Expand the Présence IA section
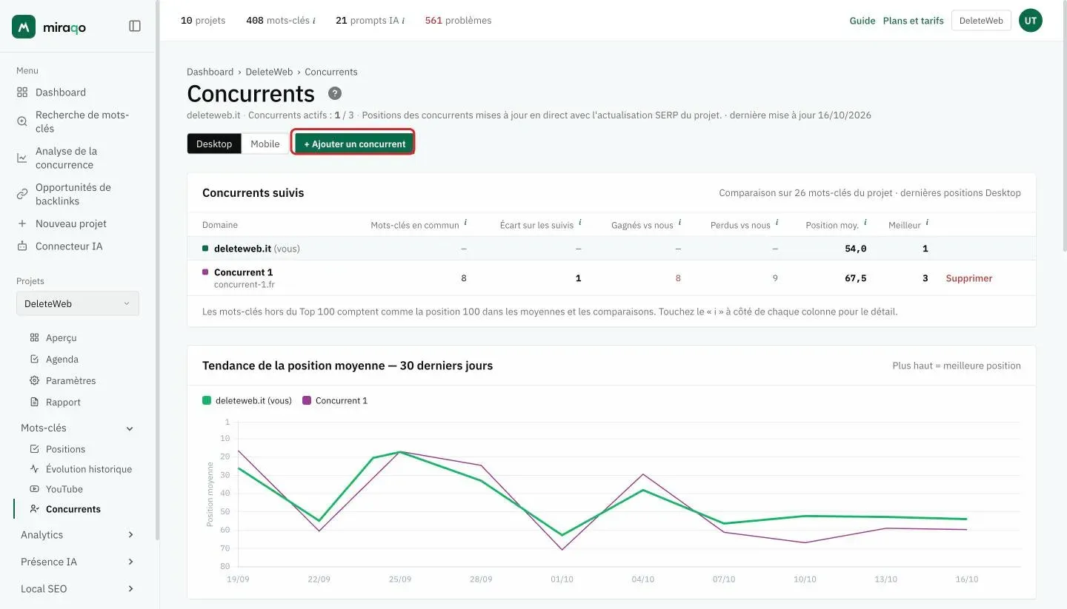This screenshot has height=609, width=1067. (x=130, y=562)
